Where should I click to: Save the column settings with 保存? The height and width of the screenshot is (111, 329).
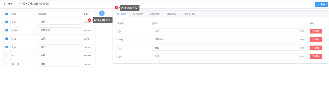(x=321, y=4)
